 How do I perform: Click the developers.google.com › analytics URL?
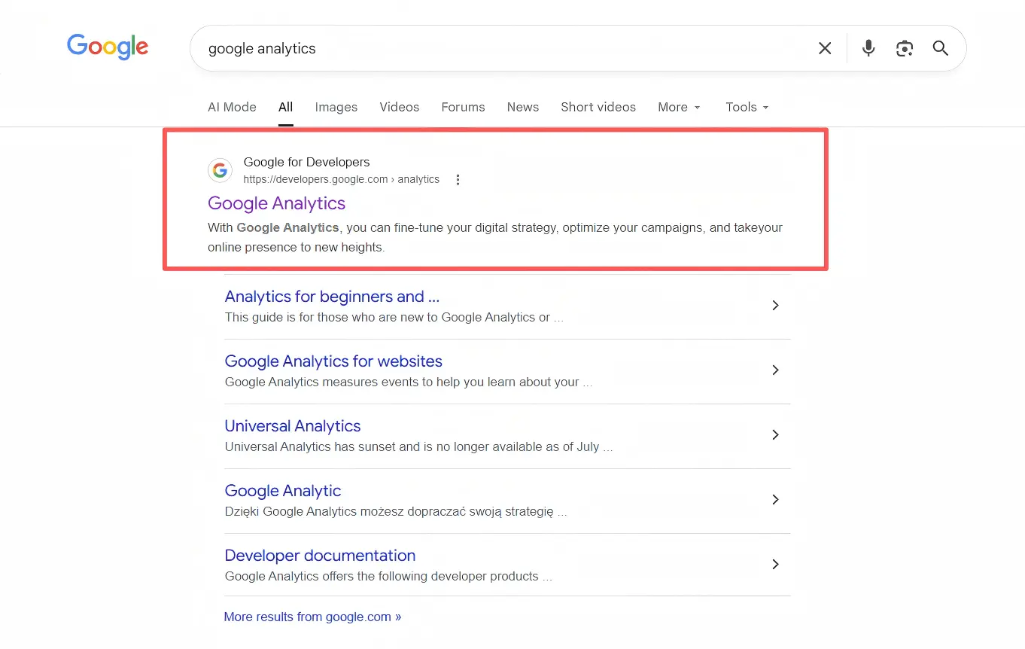tap(341, 179)
